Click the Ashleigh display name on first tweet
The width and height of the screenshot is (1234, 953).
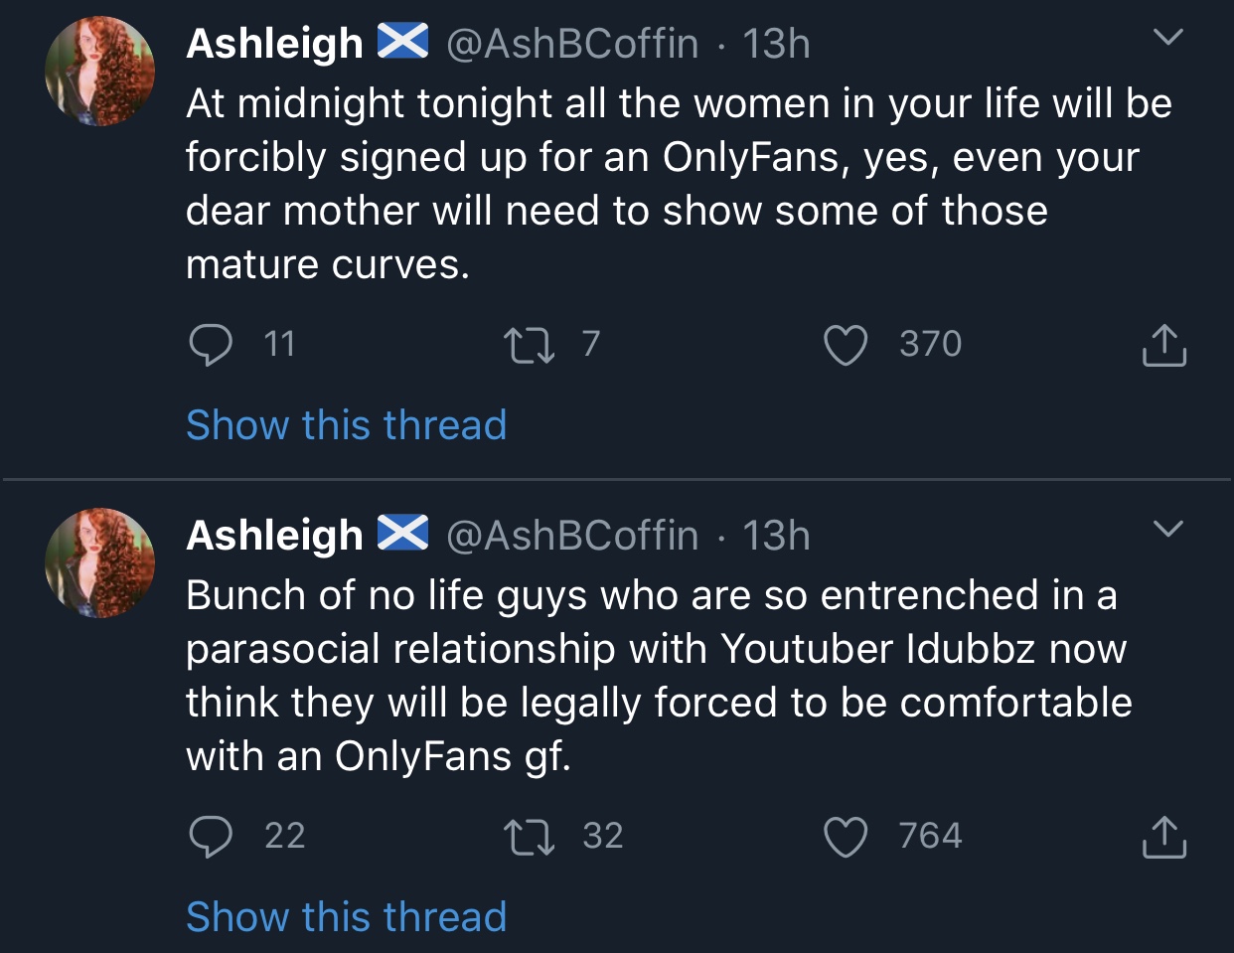(x=274, y=44)
